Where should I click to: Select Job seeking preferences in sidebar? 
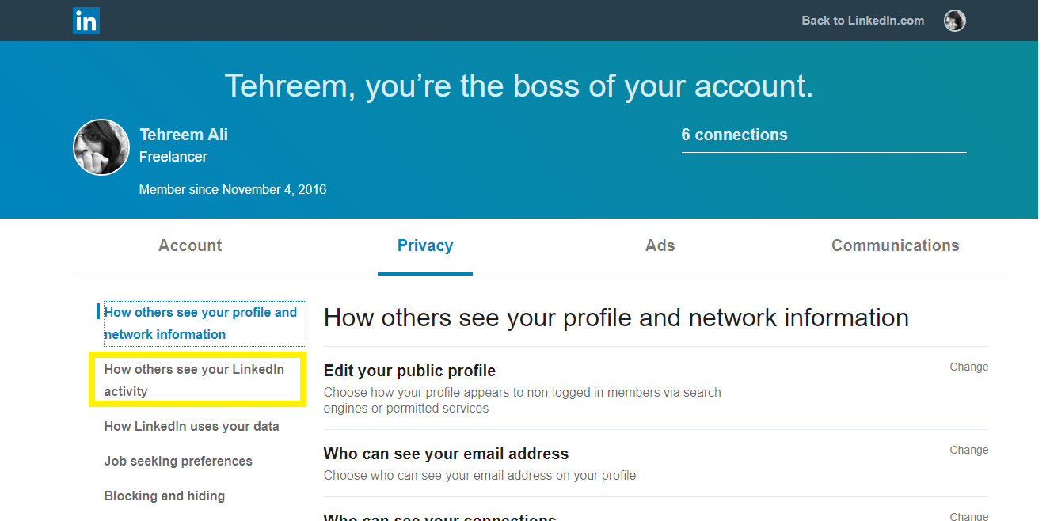click(178, 461)
